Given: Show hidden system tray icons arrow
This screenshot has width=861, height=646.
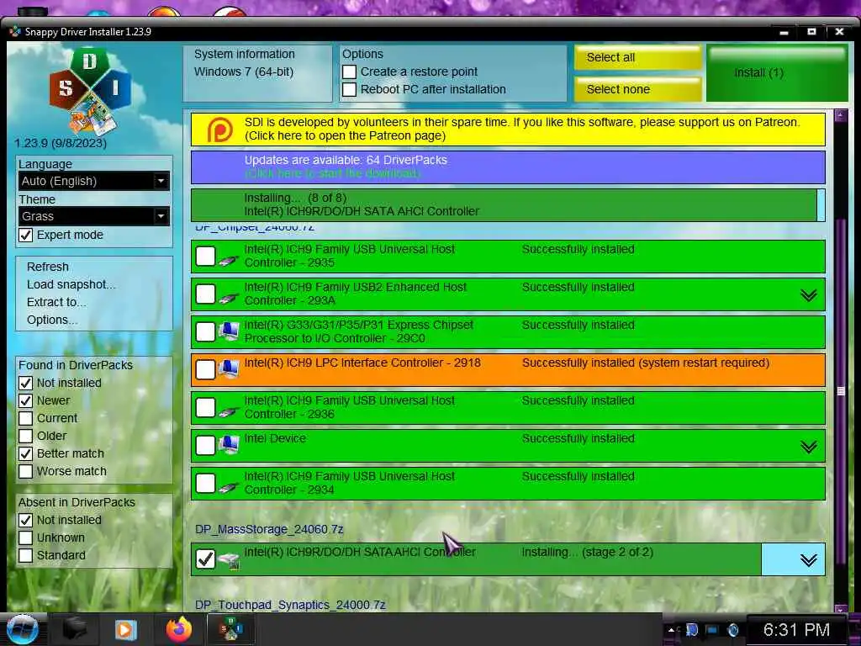Looking at the screenshot, I should point(672,630).
